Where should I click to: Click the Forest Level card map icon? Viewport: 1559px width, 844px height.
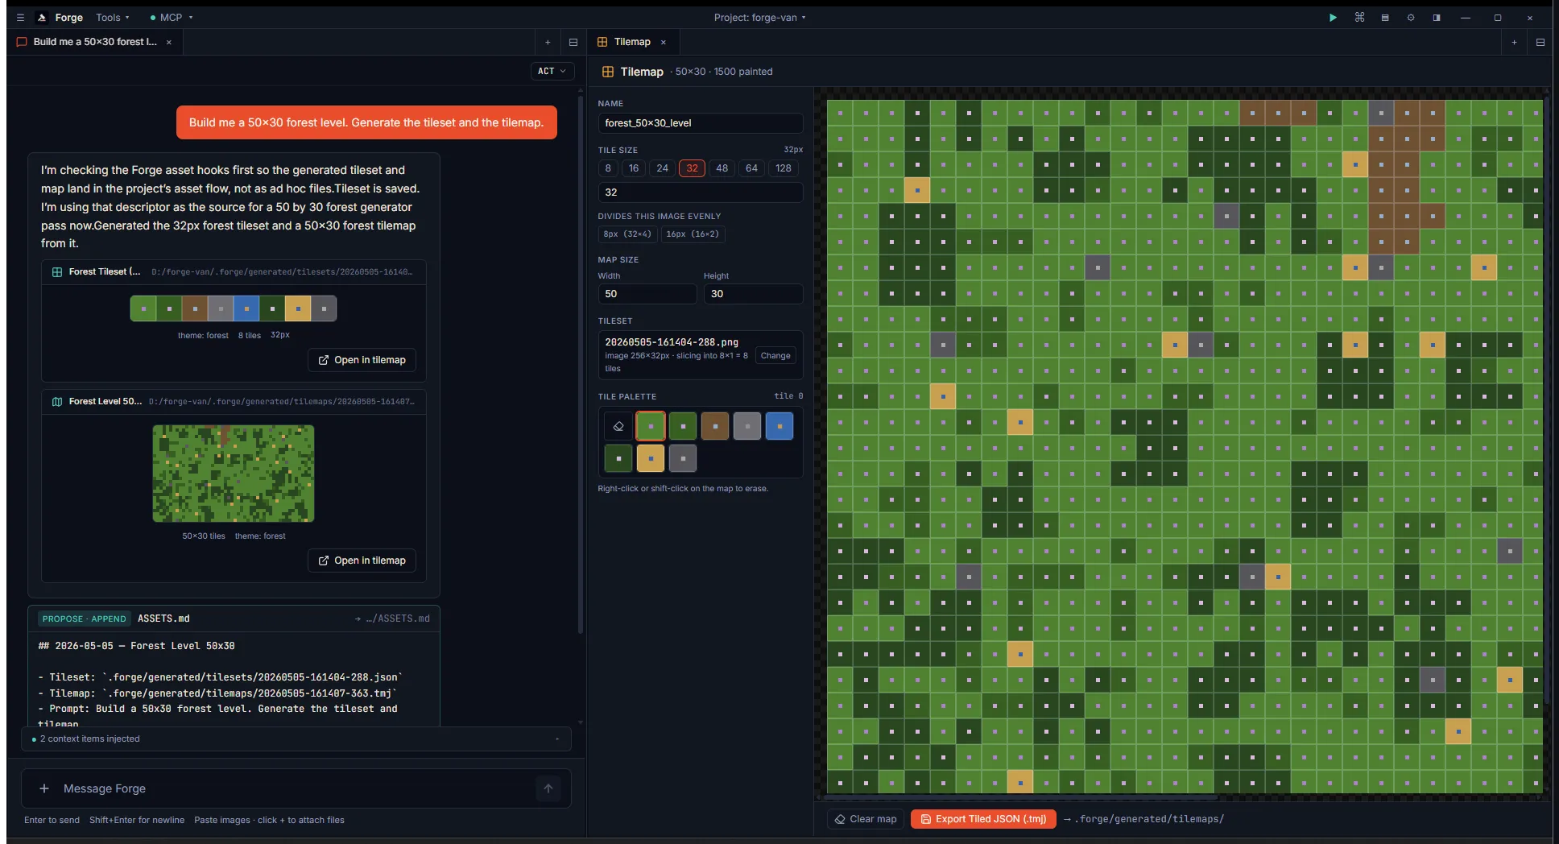tap(57, 402)
